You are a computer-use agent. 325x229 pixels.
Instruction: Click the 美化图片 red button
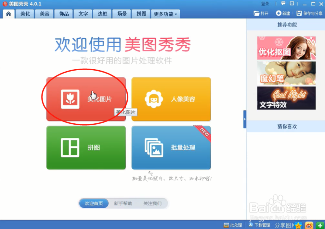86,99
